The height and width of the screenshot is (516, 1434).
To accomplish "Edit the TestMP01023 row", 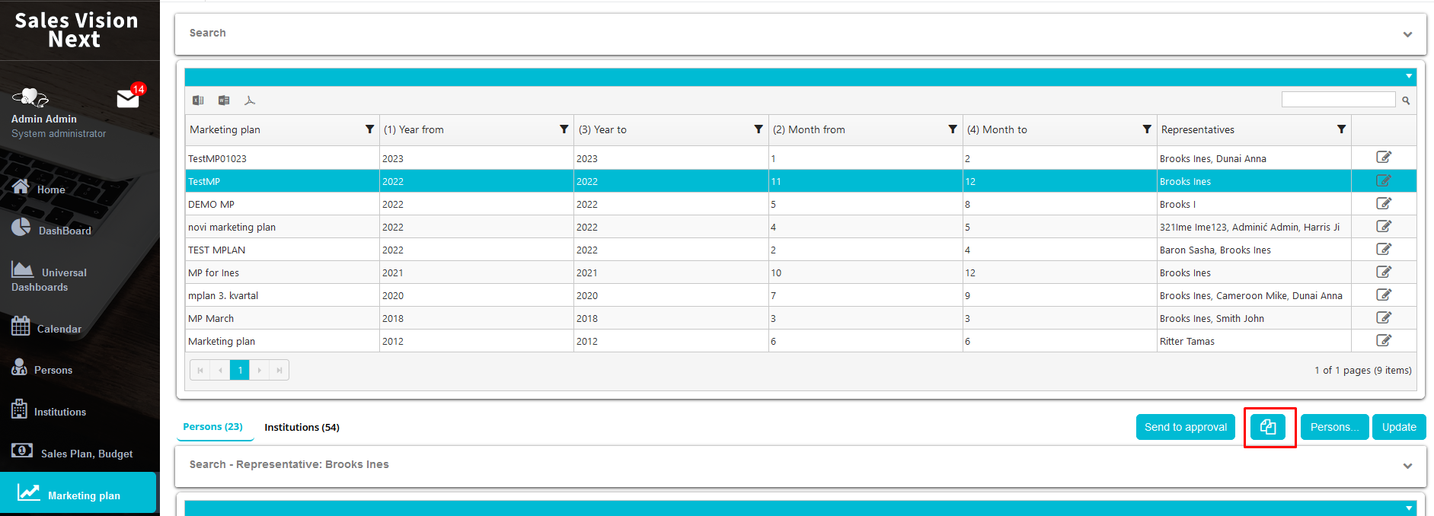I will [x=1383, y=158].
